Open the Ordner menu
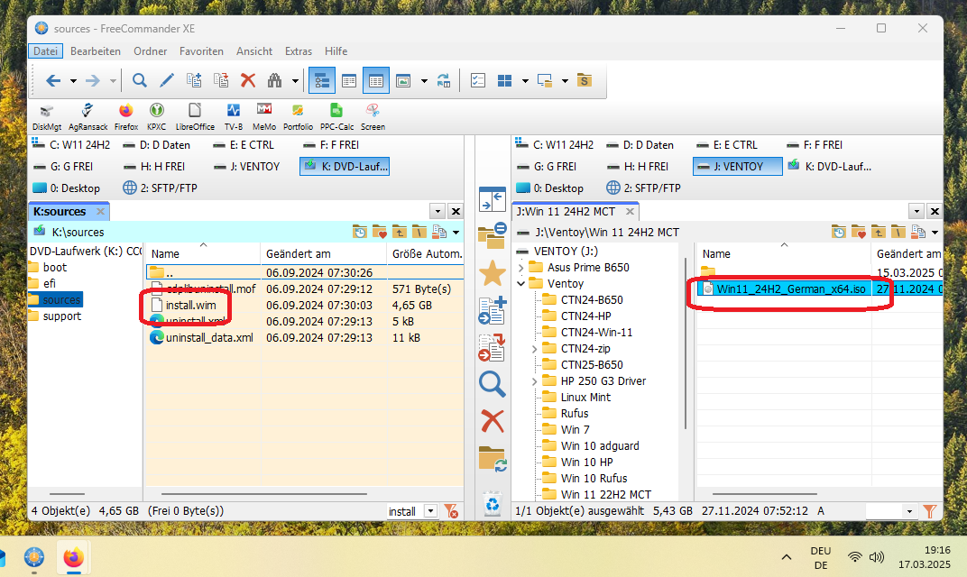The height and width of the screenshot is (577, 967). click(150, 51)
